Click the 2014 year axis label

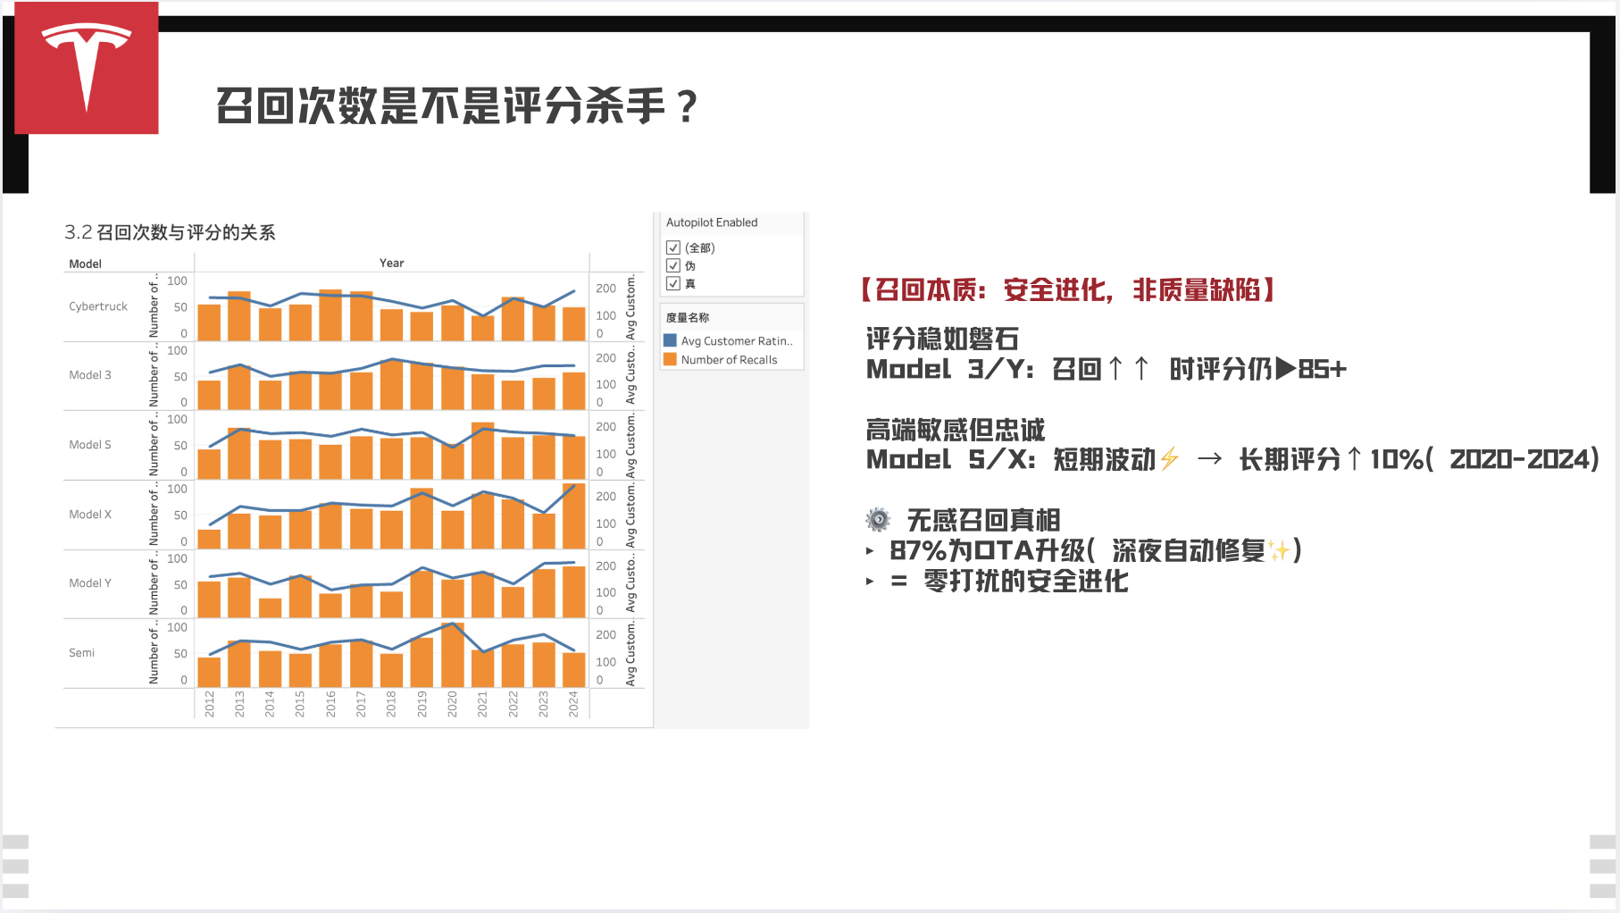(270, 704)
